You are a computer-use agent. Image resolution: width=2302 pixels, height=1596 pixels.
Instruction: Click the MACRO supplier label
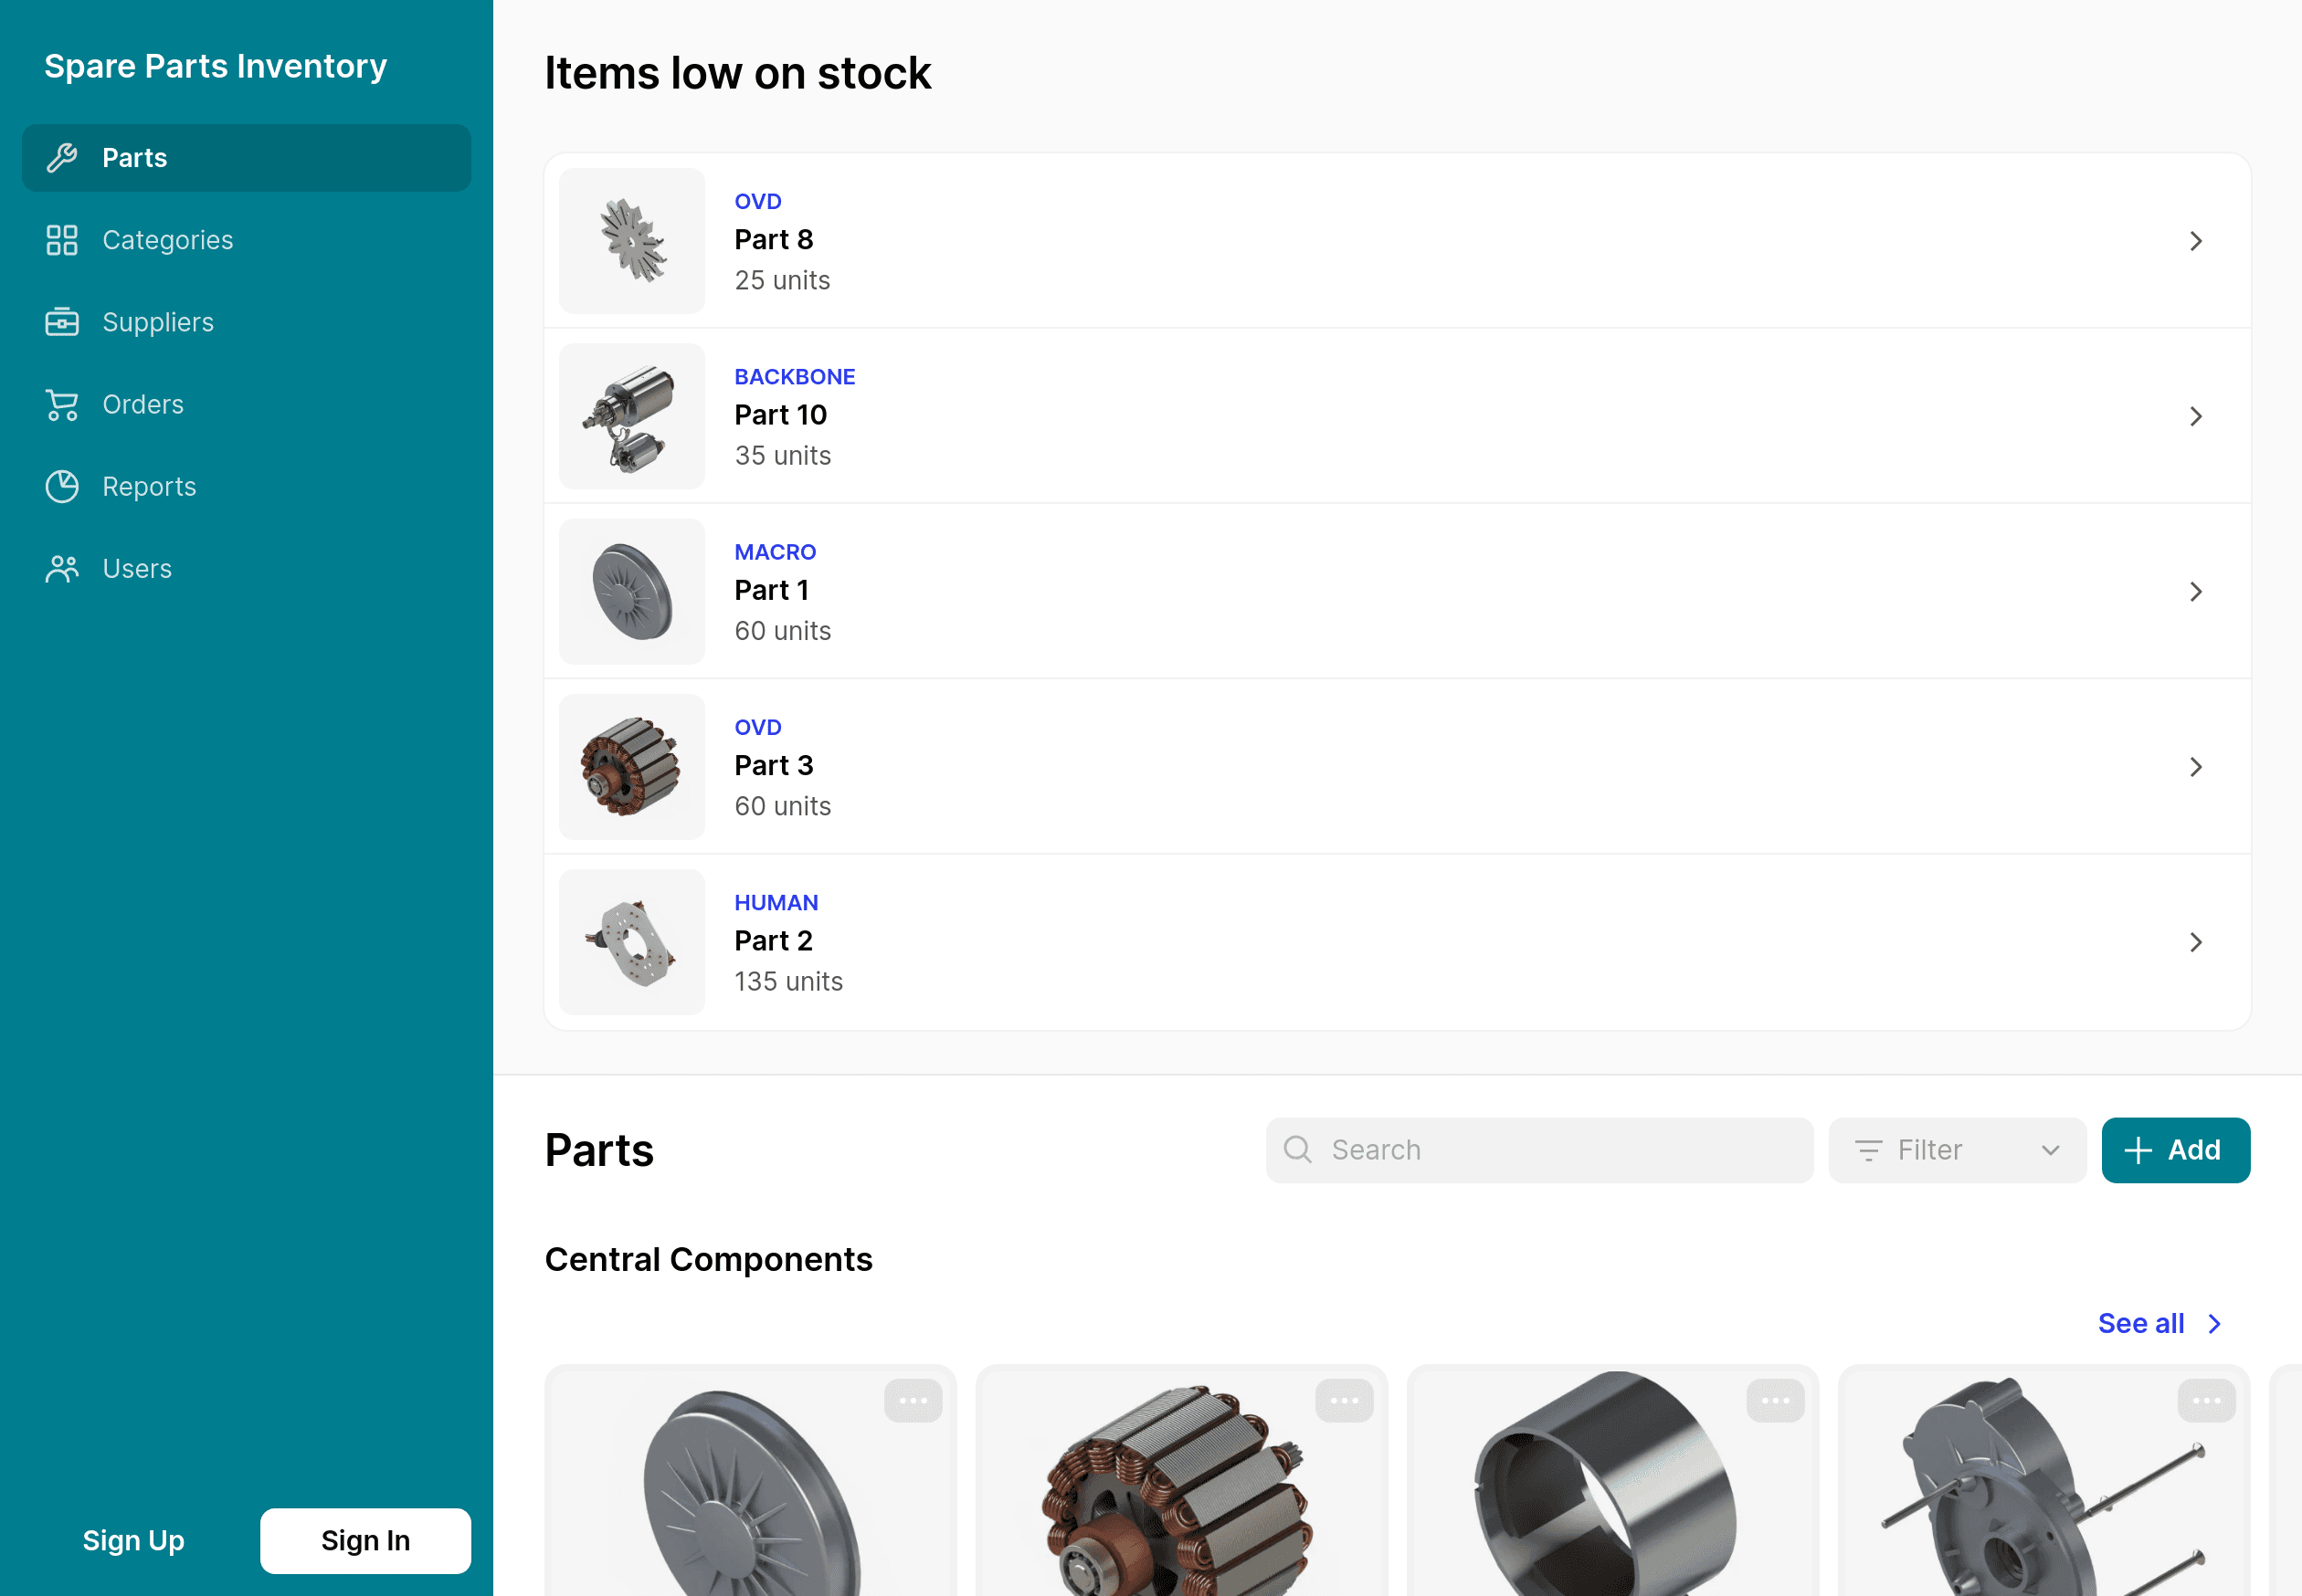coord(776,552)
